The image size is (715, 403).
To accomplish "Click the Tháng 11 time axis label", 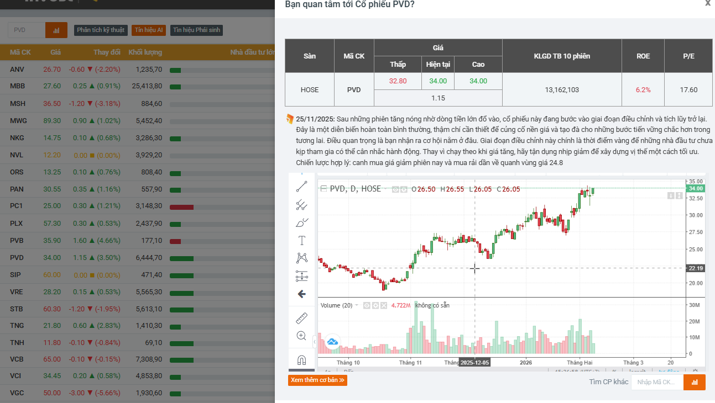I will 410,363.
